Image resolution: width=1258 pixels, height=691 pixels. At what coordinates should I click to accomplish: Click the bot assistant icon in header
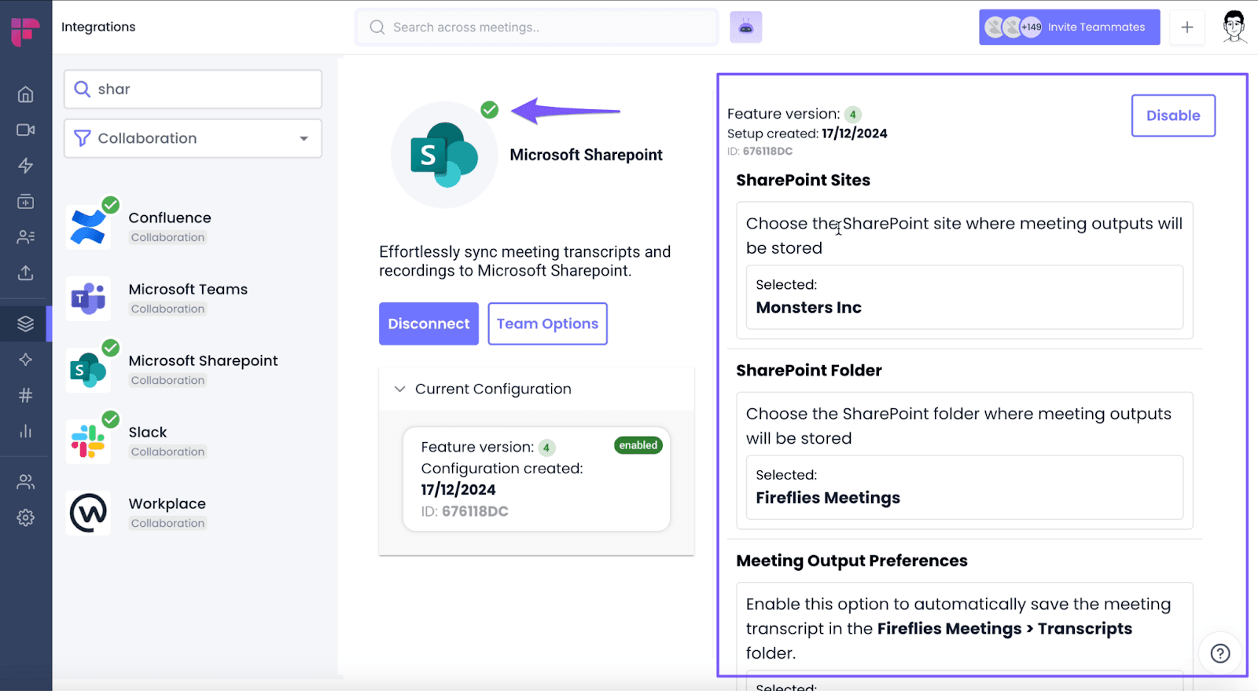(x=745, y=27)
